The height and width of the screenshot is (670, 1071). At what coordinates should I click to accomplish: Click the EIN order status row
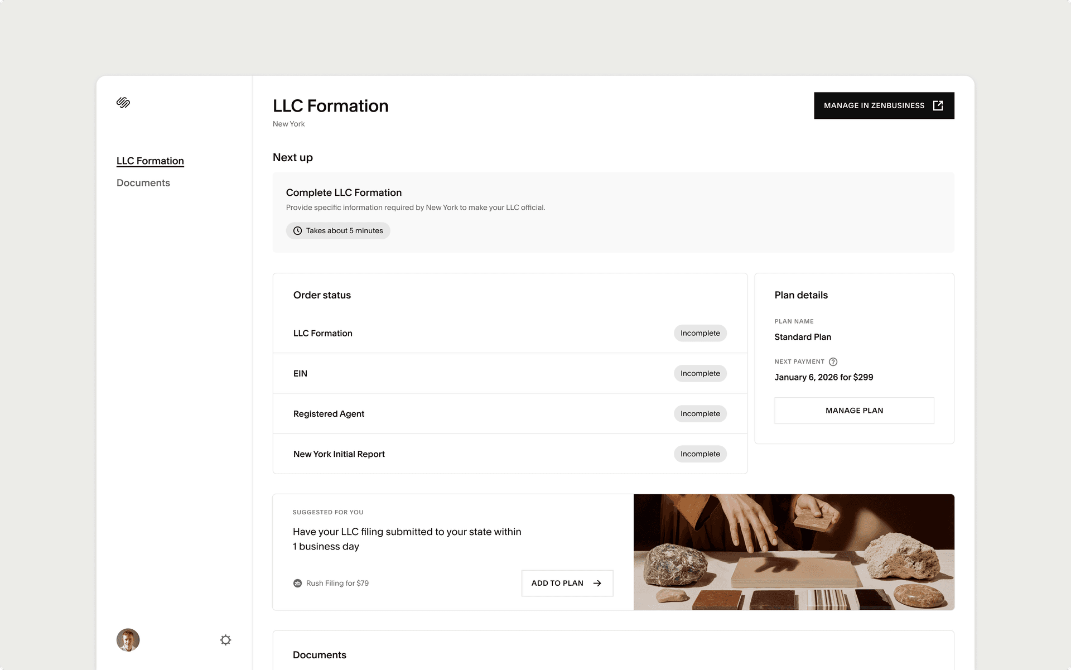pyautogui.click(x=510, y=373)
